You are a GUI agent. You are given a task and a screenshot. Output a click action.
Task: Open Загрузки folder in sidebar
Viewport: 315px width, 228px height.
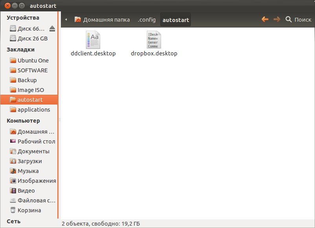point(29,161)
